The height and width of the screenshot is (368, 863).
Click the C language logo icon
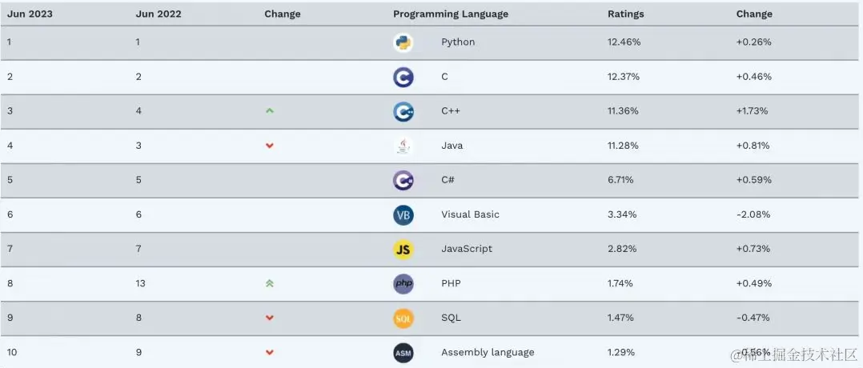[403, 77]
